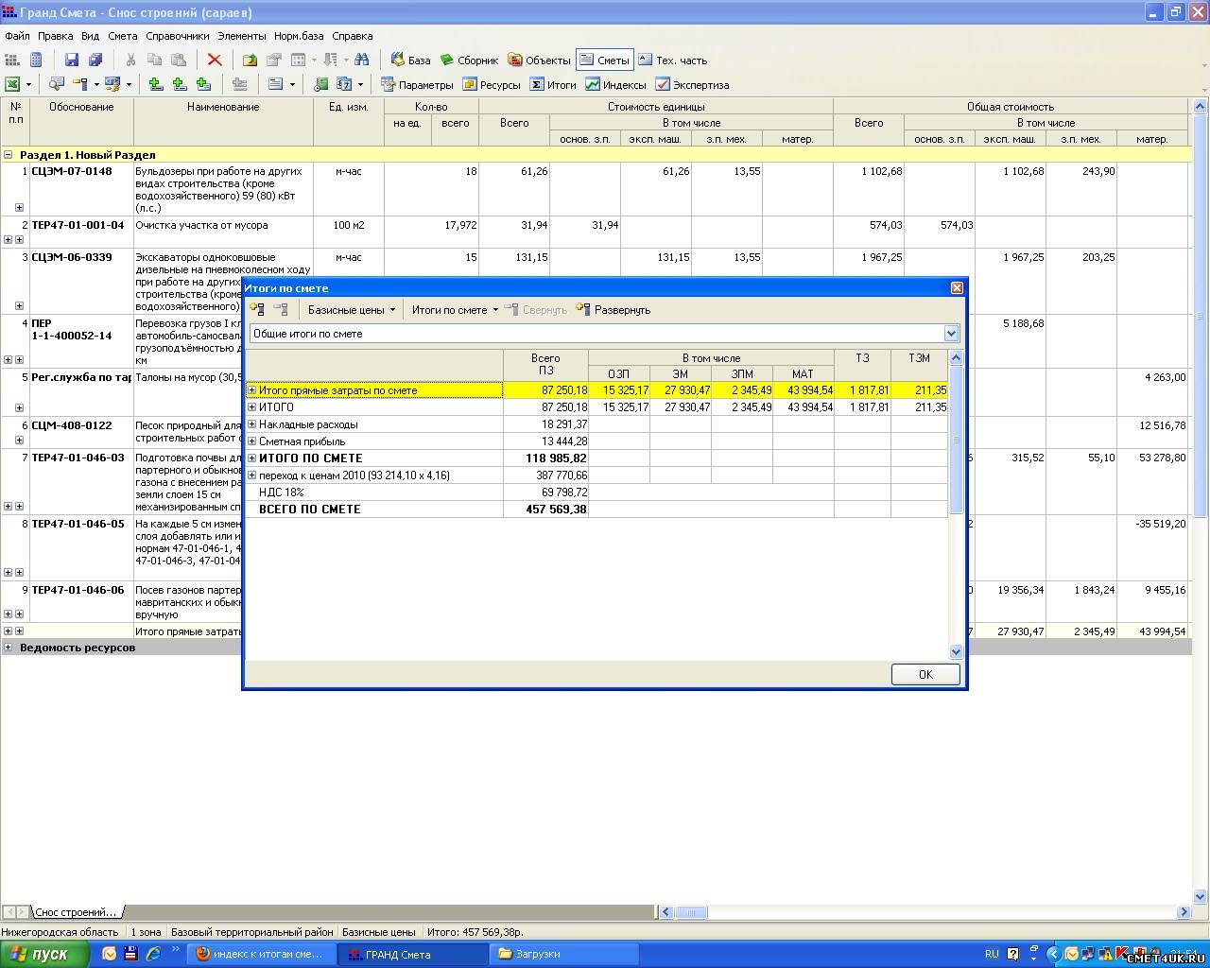This screenshot has width=1210, height=968.
Task: Open the Общие итоги по смете combo box
Action: 951,334
